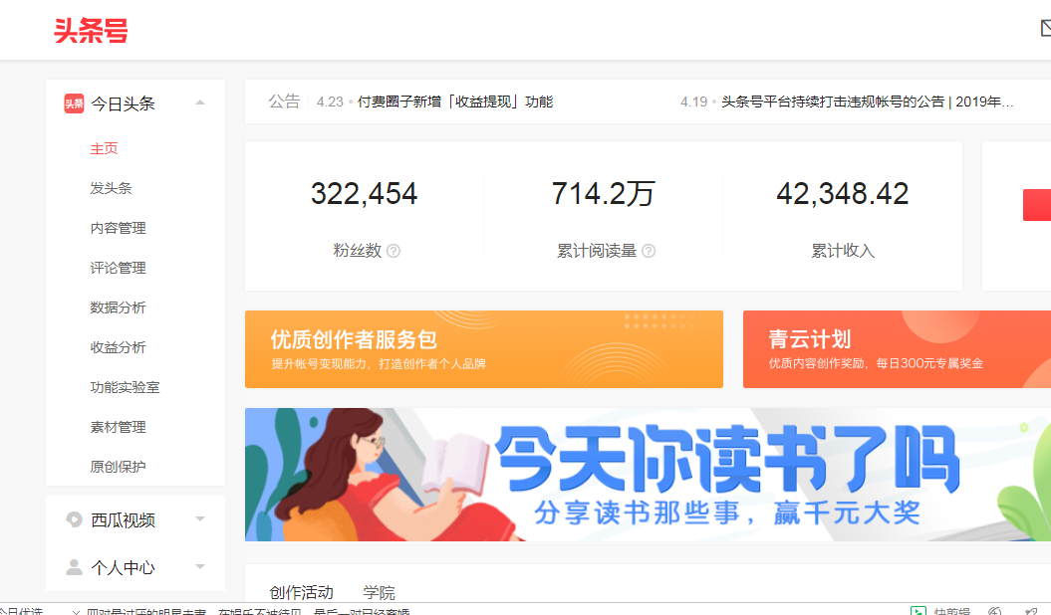Click the 714.2万 reading total
1051x615 pixels.
pyautogui.click(x=604, y=194)
